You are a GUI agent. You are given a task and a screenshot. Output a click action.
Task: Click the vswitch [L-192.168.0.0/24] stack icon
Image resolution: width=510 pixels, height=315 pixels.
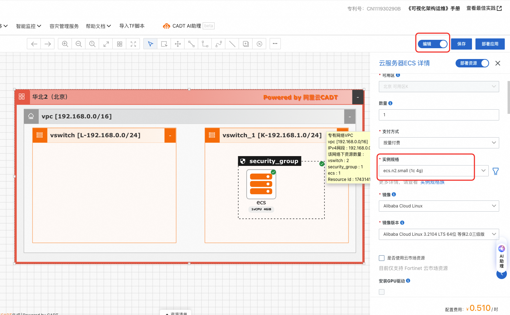pos(40,135)
